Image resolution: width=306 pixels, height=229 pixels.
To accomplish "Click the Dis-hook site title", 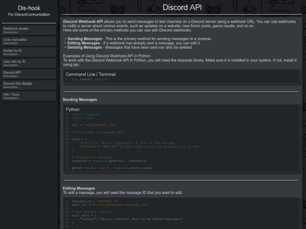I will (x=29, y=8).
